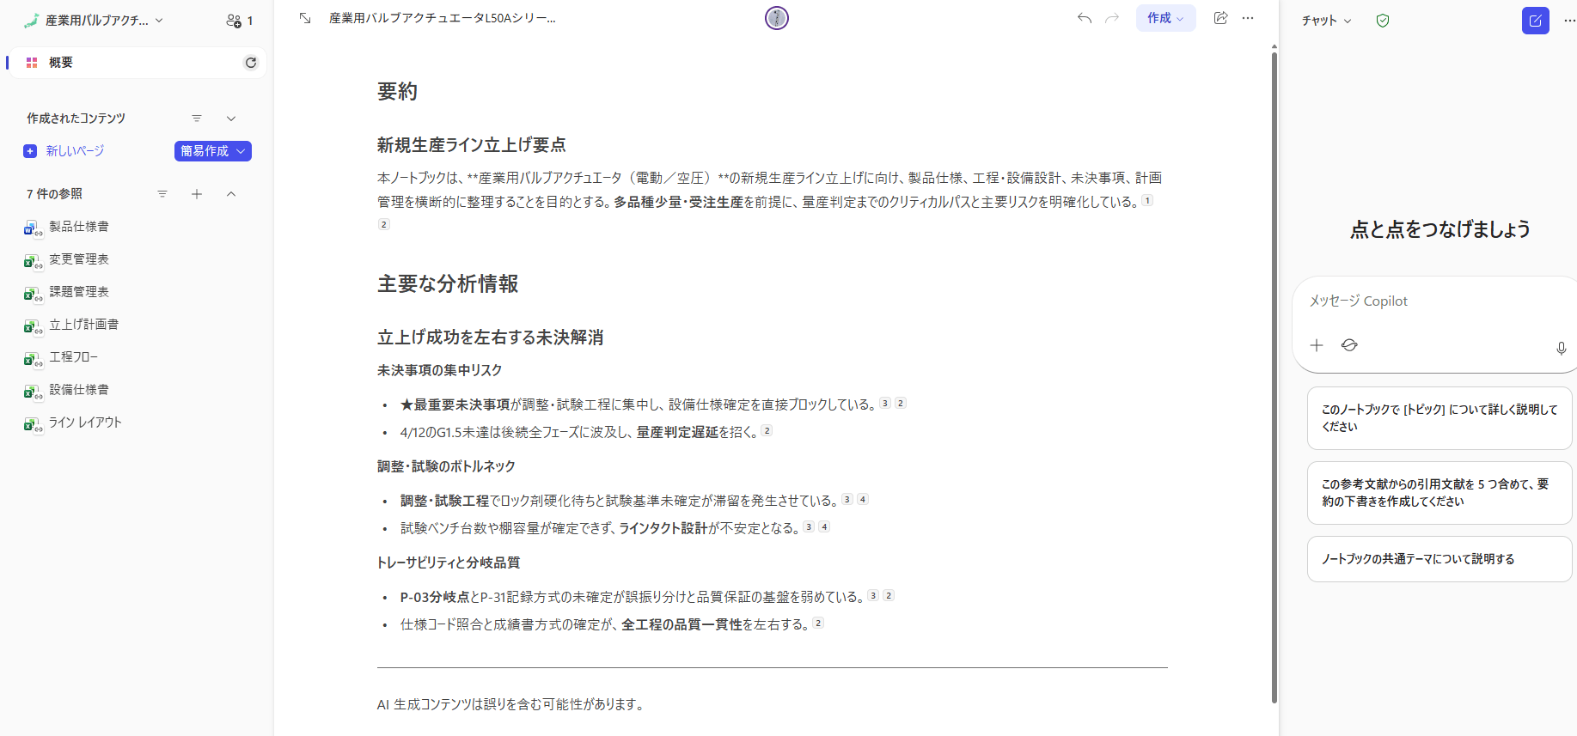Click the 調整・試験のボトルネック subheading
This screenshot has height=736, width=1577.
click(447, 466)
